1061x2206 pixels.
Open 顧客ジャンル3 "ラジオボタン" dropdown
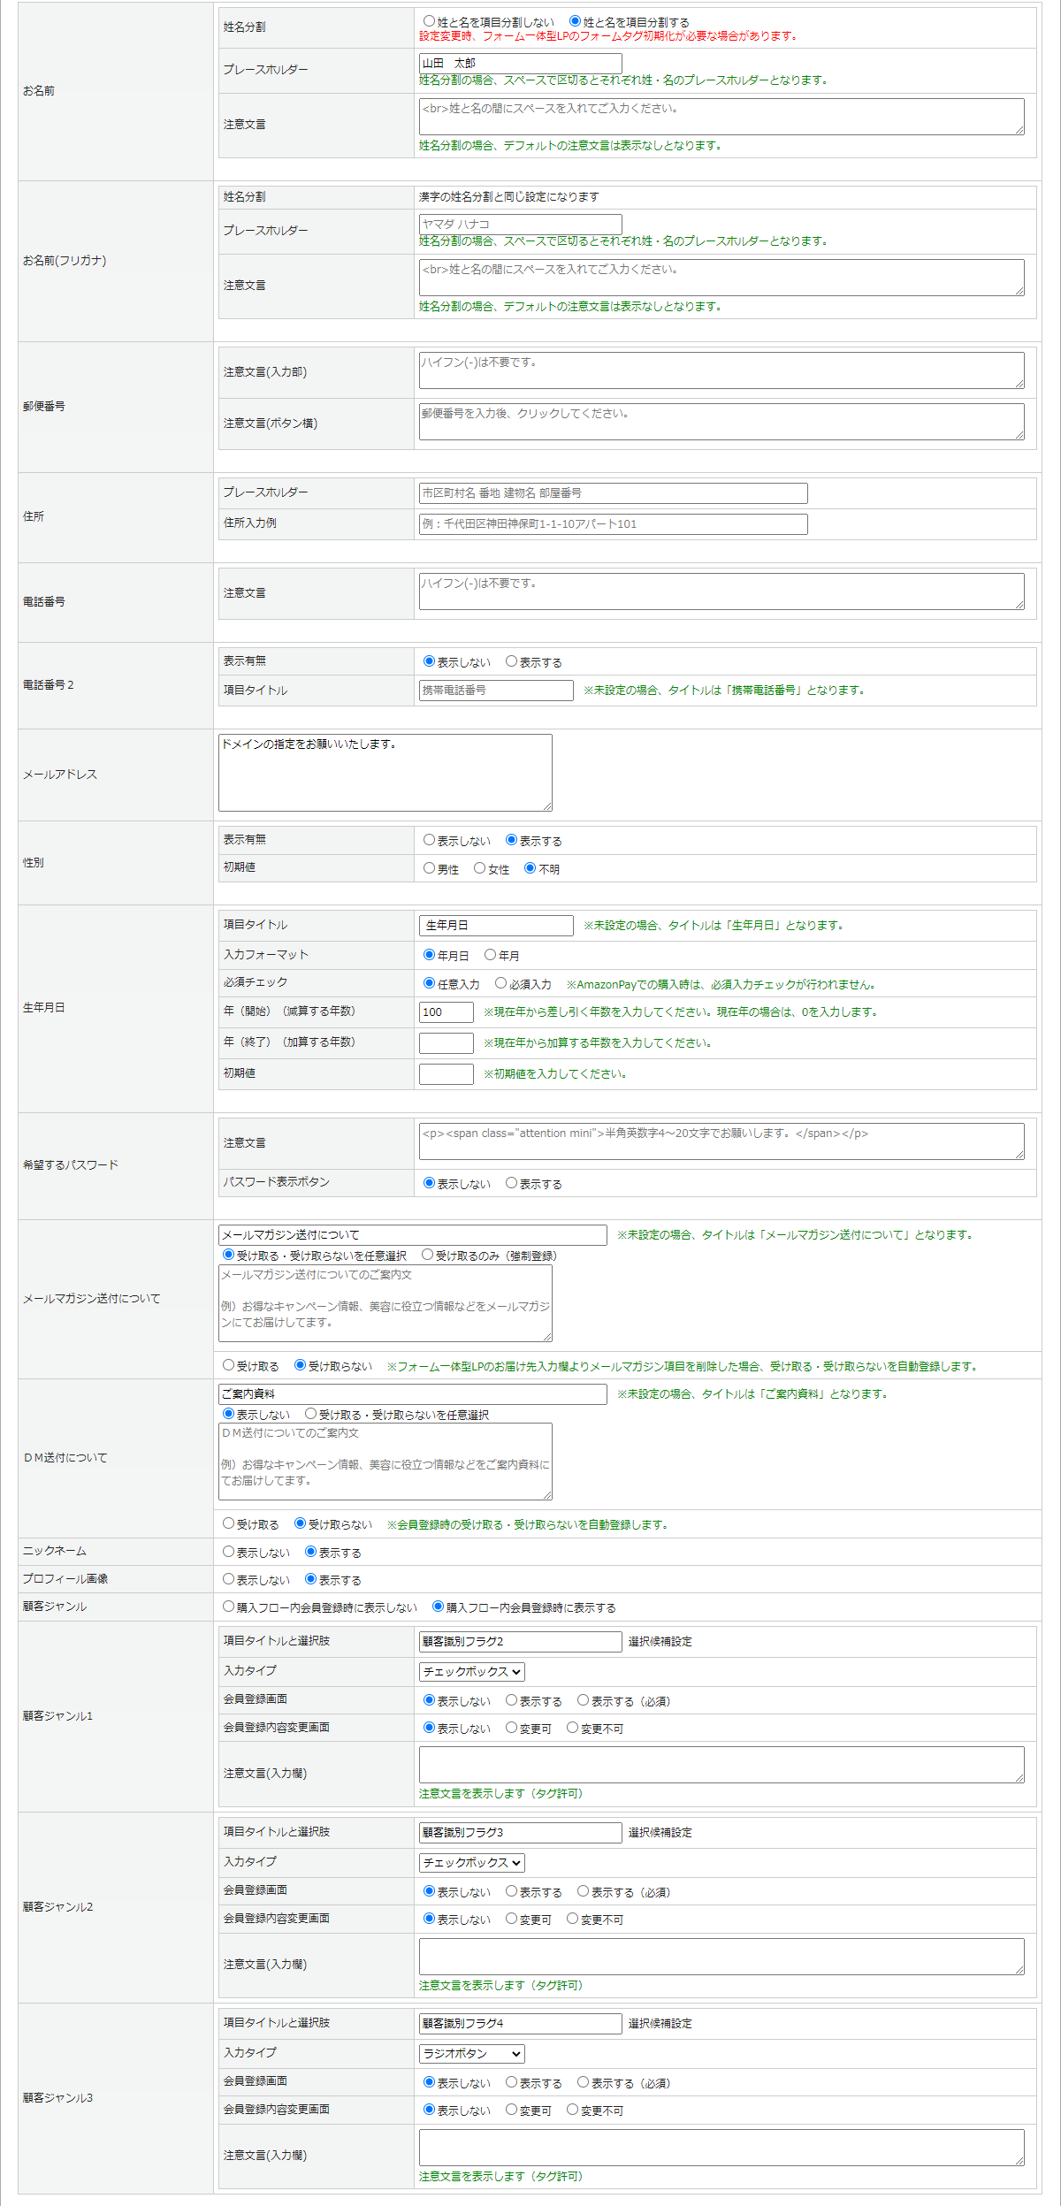coord(471,2053)
